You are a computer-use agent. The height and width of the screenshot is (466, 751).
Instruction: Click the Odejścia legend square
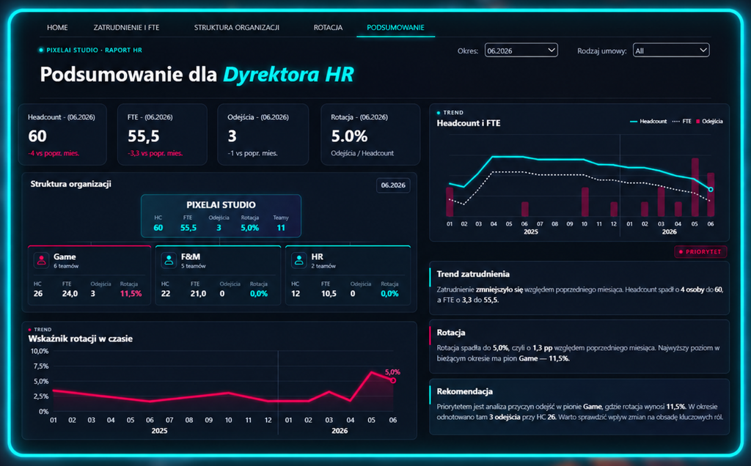[x=698, y=122]
